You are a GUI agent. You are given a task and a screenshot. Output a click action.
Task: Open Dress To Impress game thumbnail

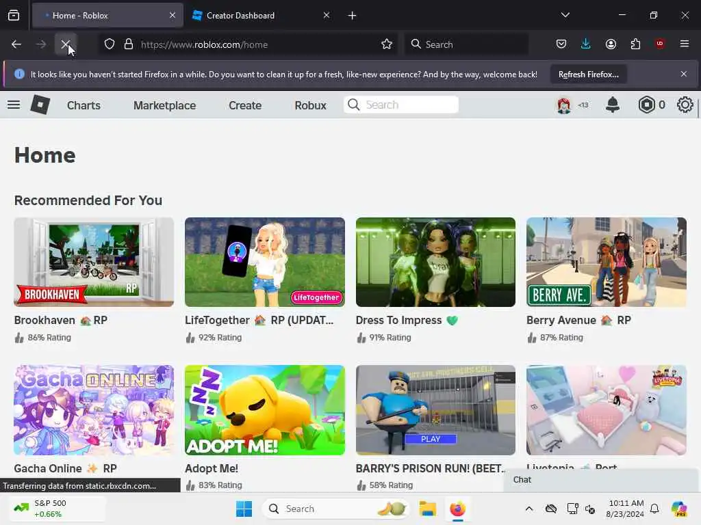point(435,262)
